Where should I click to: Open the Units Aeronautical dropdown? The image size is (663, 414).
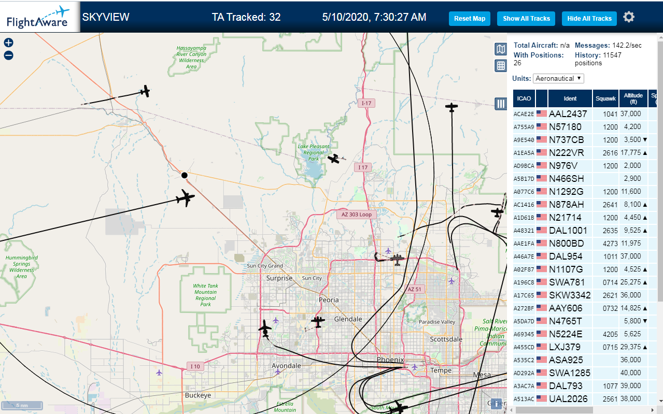point(559,78)
